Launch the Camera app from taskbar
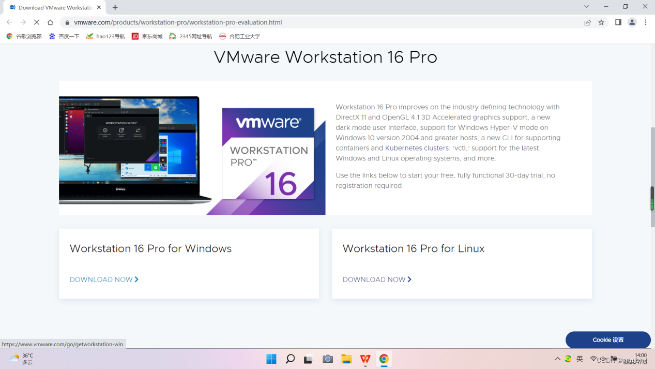This screenshot has width=655, height=369. click(x=328, y=359)
